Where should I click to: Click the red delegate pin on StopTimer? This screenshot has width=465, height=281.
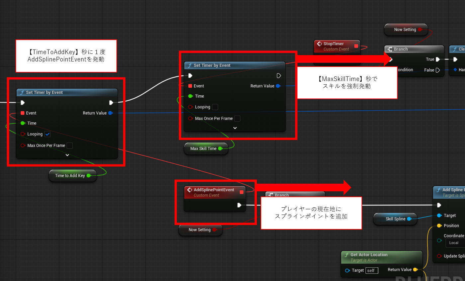(356, 46)
